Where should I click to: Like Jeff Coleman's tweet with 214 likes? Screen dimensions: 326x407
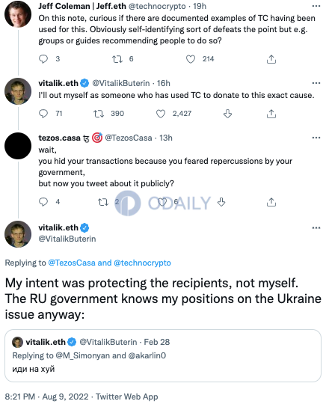pos(191,59)
